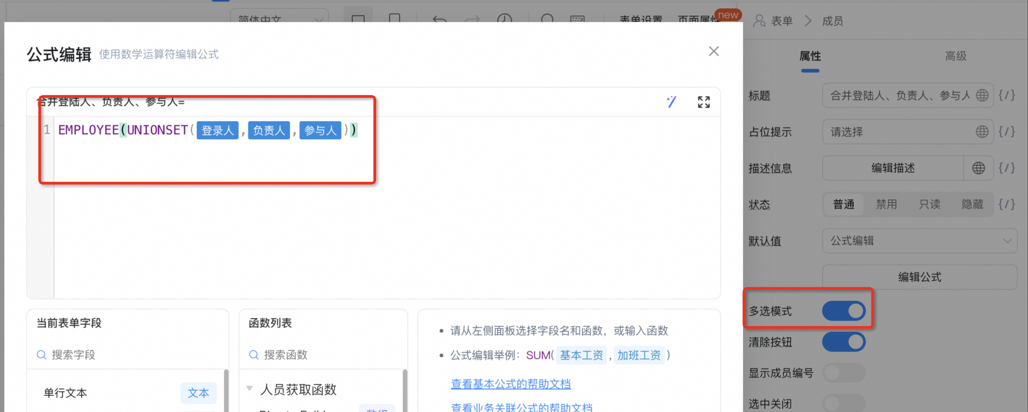Set 状态 to 普通
The width and height of the screenshot is (1028, 412).
pyautogui.click(x=844, y=205)
